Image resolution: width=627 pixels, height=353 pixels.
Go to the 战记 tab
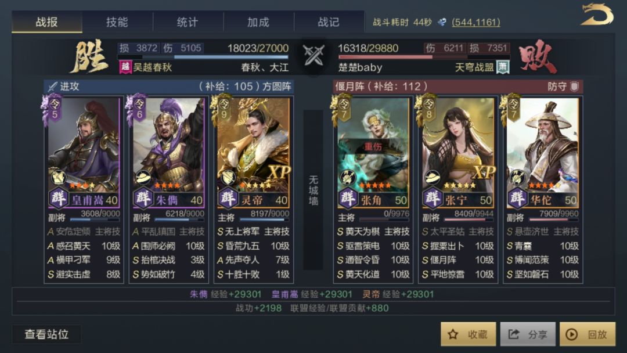329,22
